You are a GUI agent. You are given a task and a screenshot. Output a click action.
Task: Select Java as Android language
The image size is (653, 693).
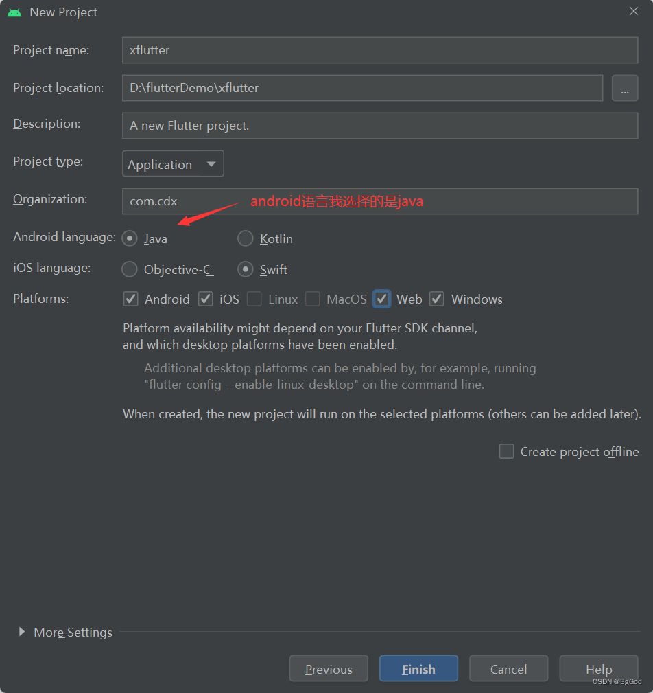pos(130,238)
